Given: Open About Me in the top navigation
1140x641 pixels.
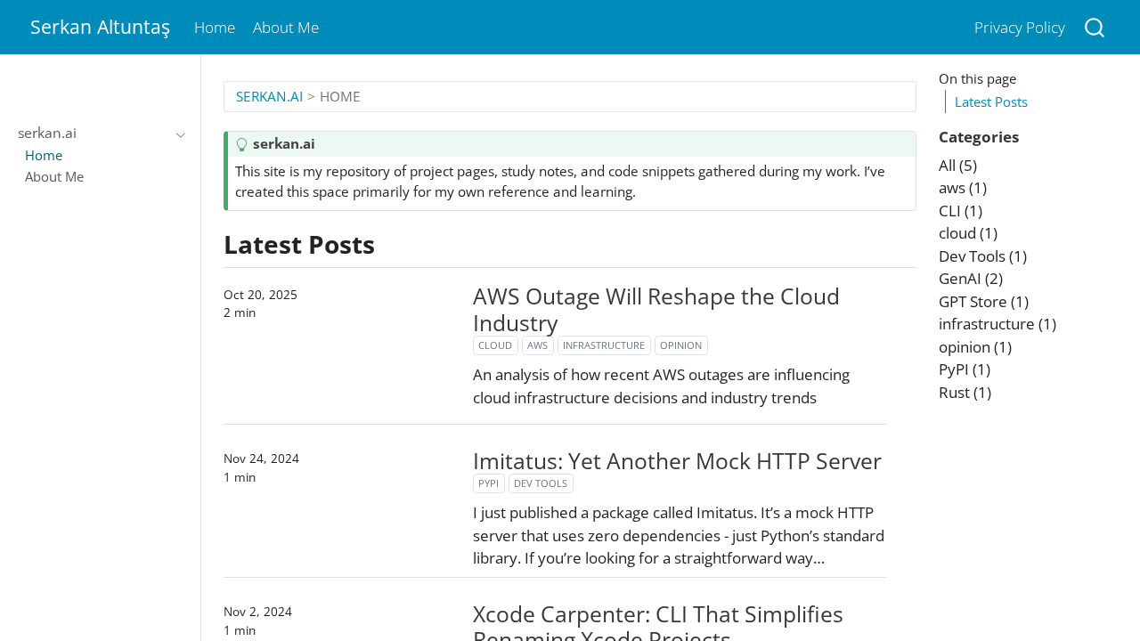Looking at the screenshot, I should tap(286, 28).
